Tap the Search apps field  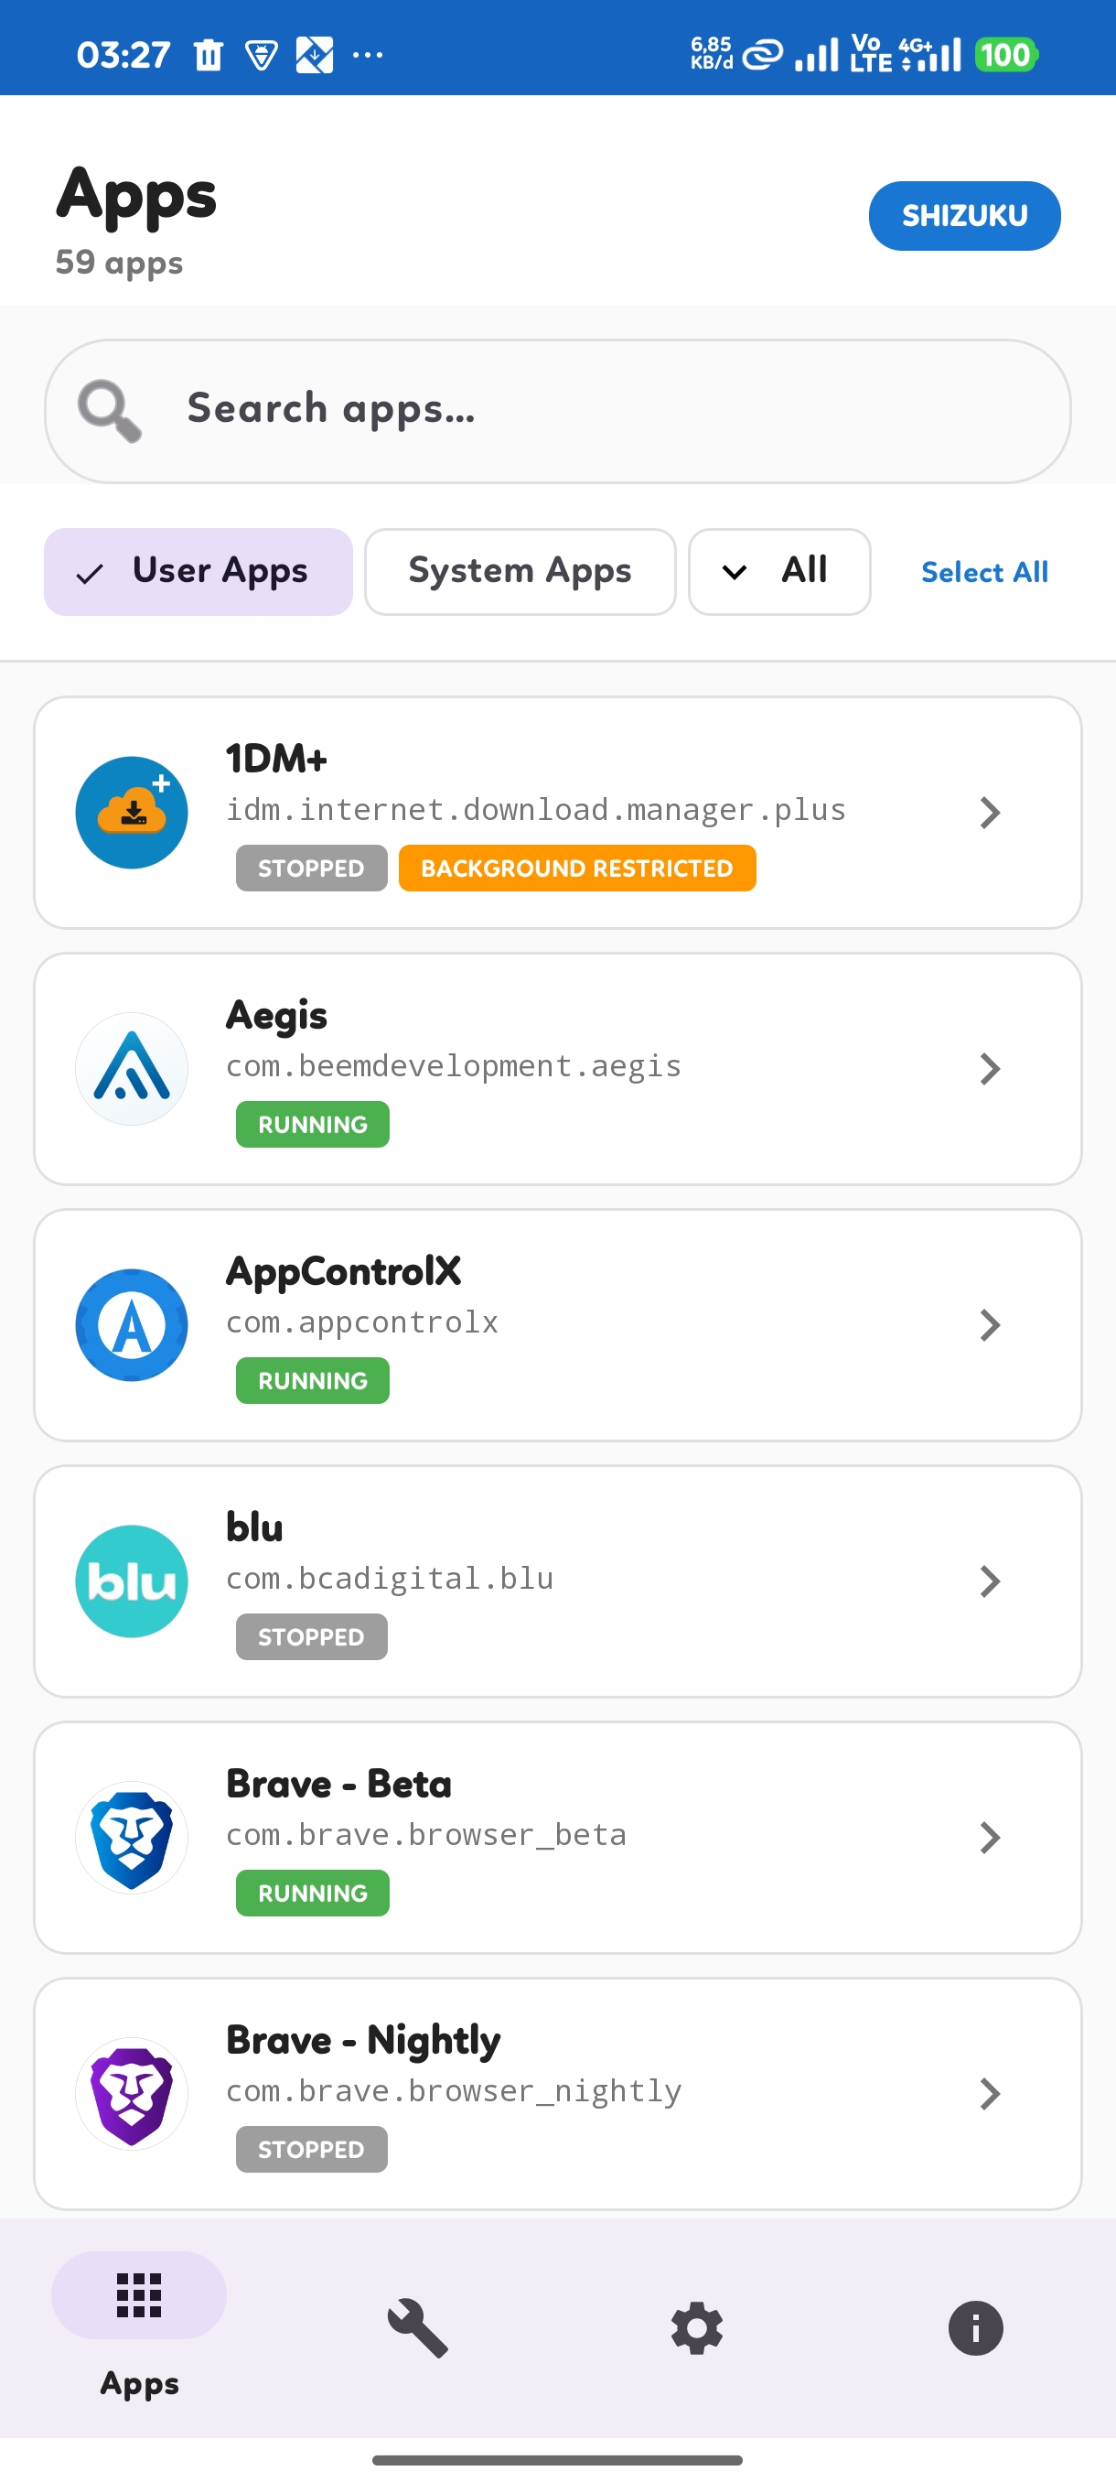557,410
